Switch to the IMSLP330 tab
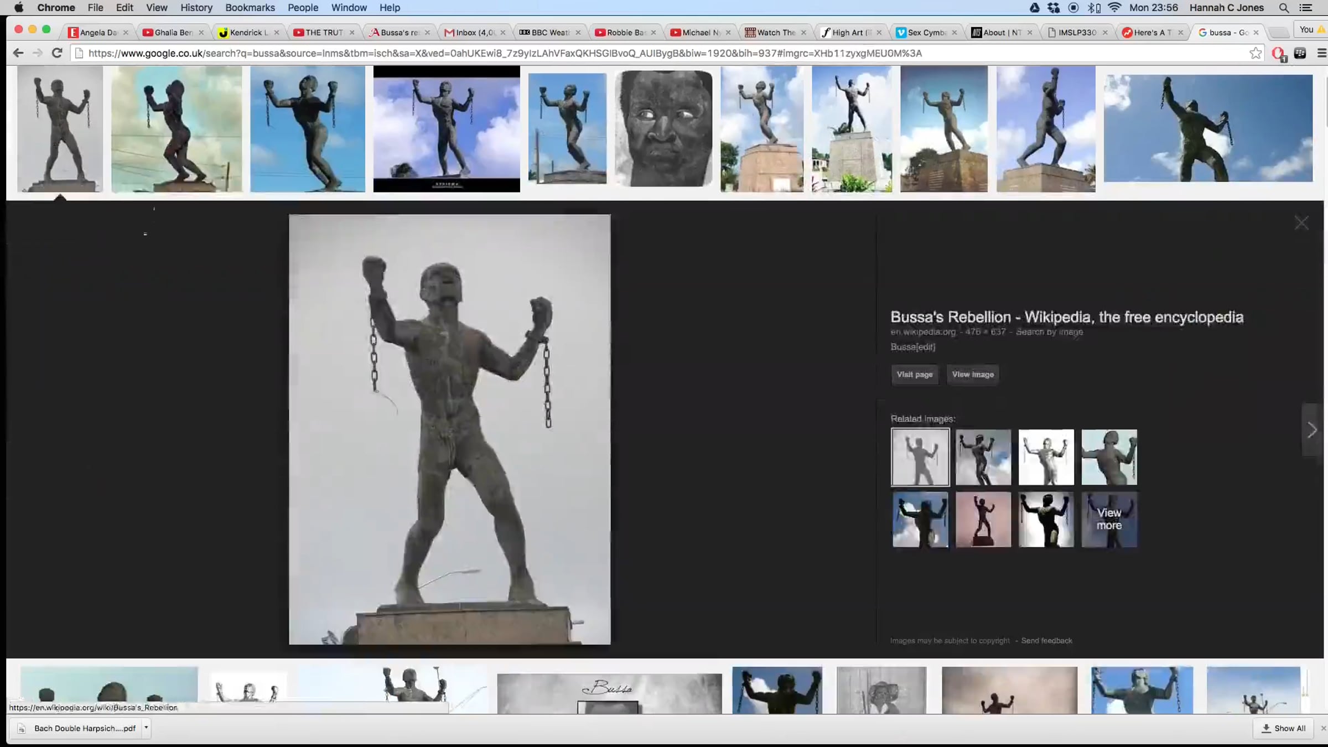This screenshot has height=747, width=1328. 1078,33
